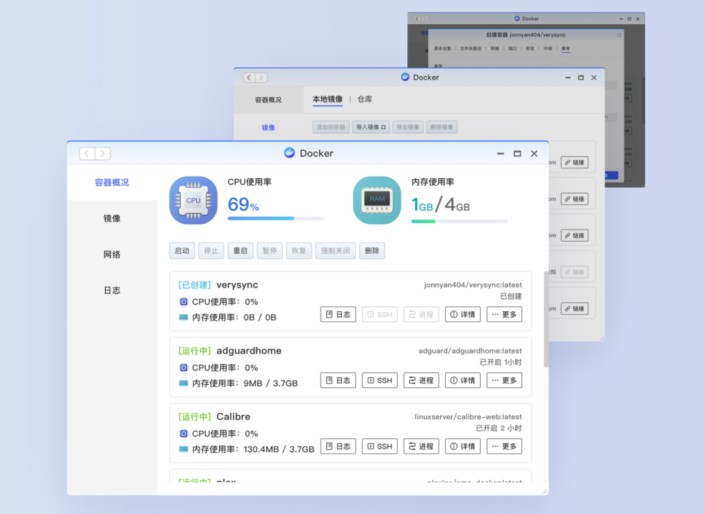Click 进程 for verysync container
Viewport: 705px width, 514px height.
[421, 314]
